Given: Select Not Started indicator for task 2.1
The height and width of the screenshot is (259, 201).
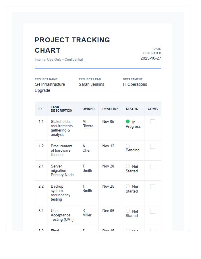Looking at the screenshot, I should click(x=128, y=166).
